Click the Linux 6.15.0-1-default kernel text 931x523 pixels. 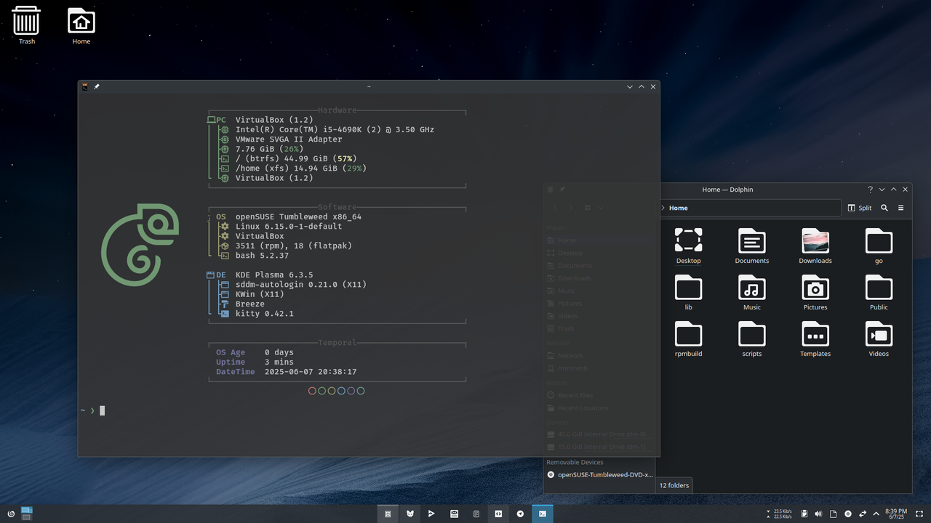(289, 226)
